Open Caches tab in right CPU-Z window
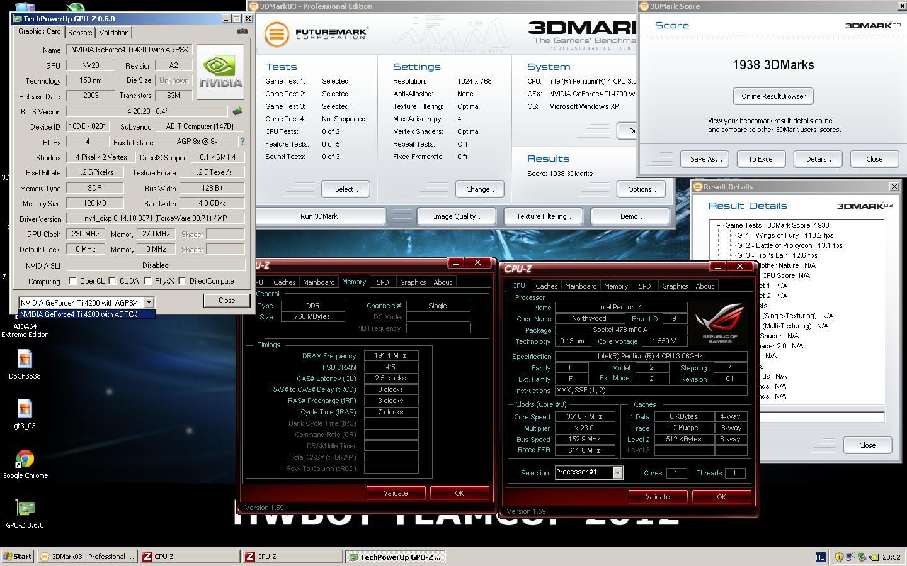This screenshot has width=907, height=566. 546,286
